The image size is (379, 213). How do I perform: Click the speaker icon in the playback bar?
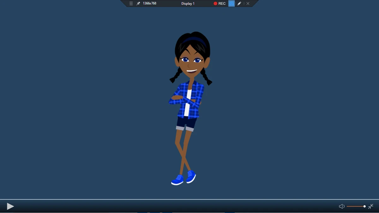pyautogui.click(x=341, y=206)
